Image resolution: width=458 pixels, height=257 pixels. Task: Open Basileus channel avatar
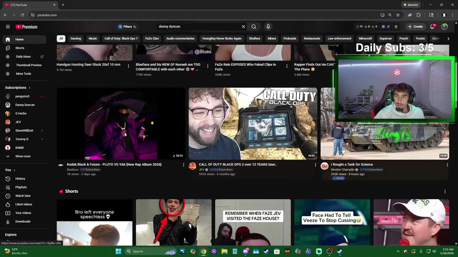(60, 165)
